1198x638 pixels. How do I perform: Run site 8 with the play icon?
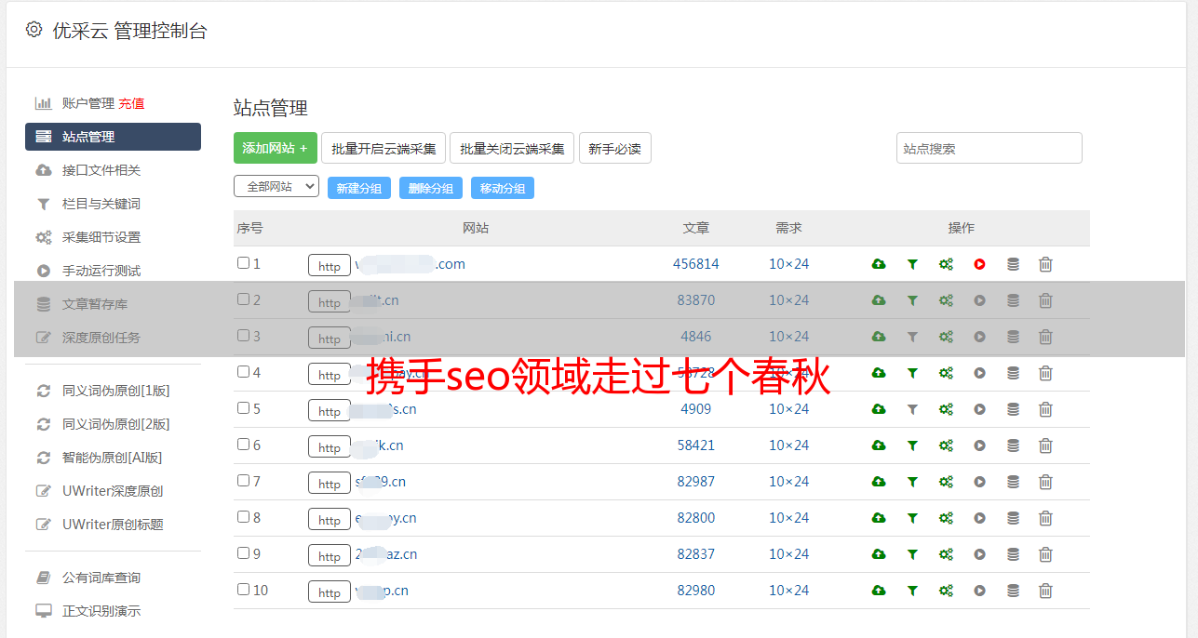[979, 518]
